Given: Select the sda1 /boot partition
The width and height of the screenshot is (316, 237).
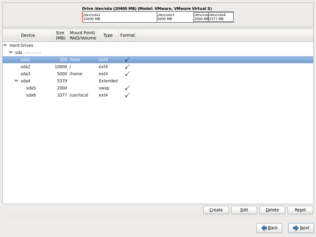Looking at the screenshot, I should [46, 60].
